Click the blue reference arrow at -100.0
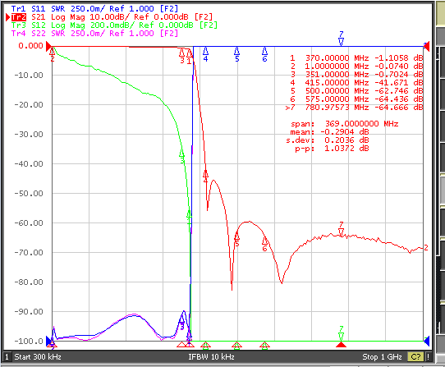 [x=48, y=342]
